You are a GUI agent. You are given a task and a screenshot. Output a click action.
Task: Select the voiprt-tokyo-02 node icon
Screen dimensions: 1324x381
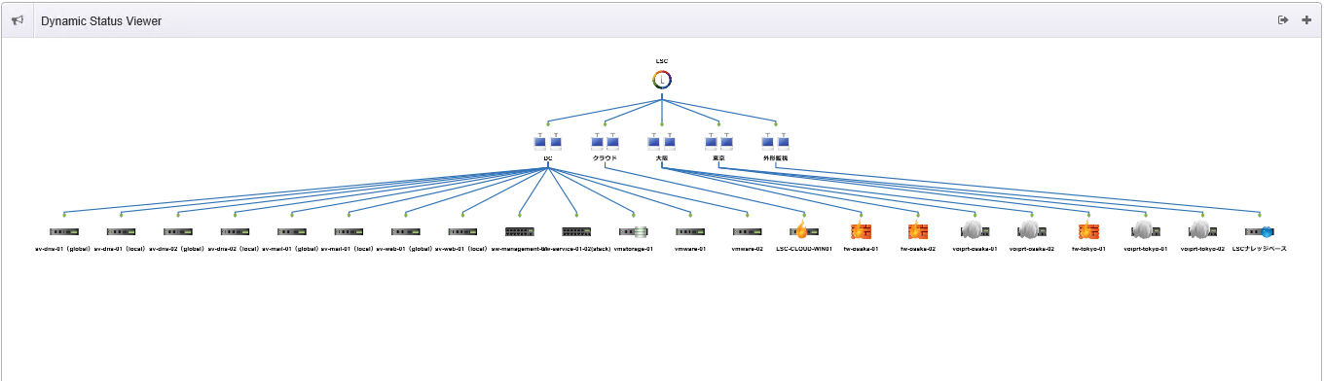click(x=1202, y=231)
